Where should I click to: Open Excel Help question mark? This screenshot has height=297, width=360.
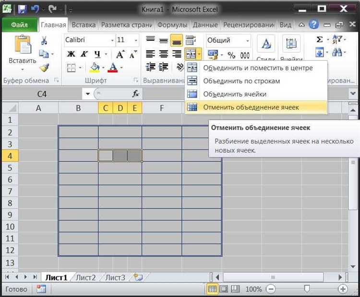(313, 24)
